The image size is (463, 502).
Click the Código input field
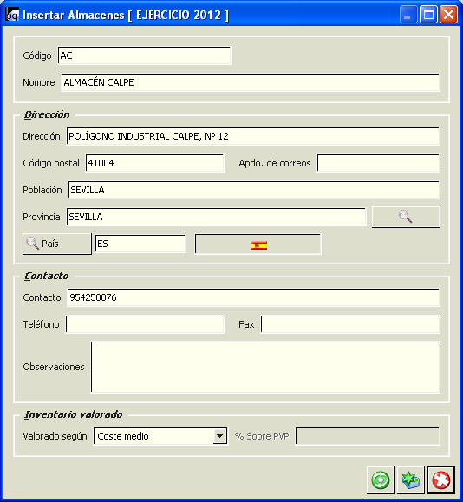pos(145,55)
